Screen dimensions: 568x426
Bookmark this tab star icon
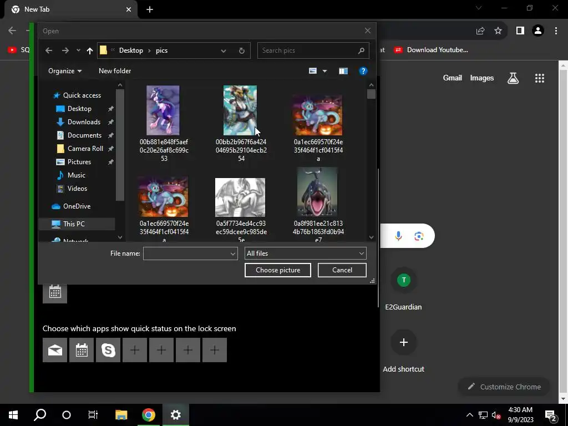(498, 31)
